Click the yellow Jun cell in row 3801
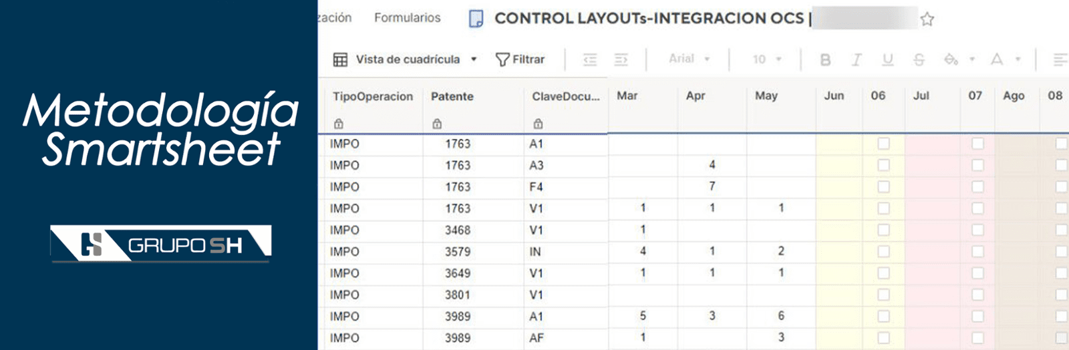The height and width of the screenshot is (350, 1069). pos(839,295)
